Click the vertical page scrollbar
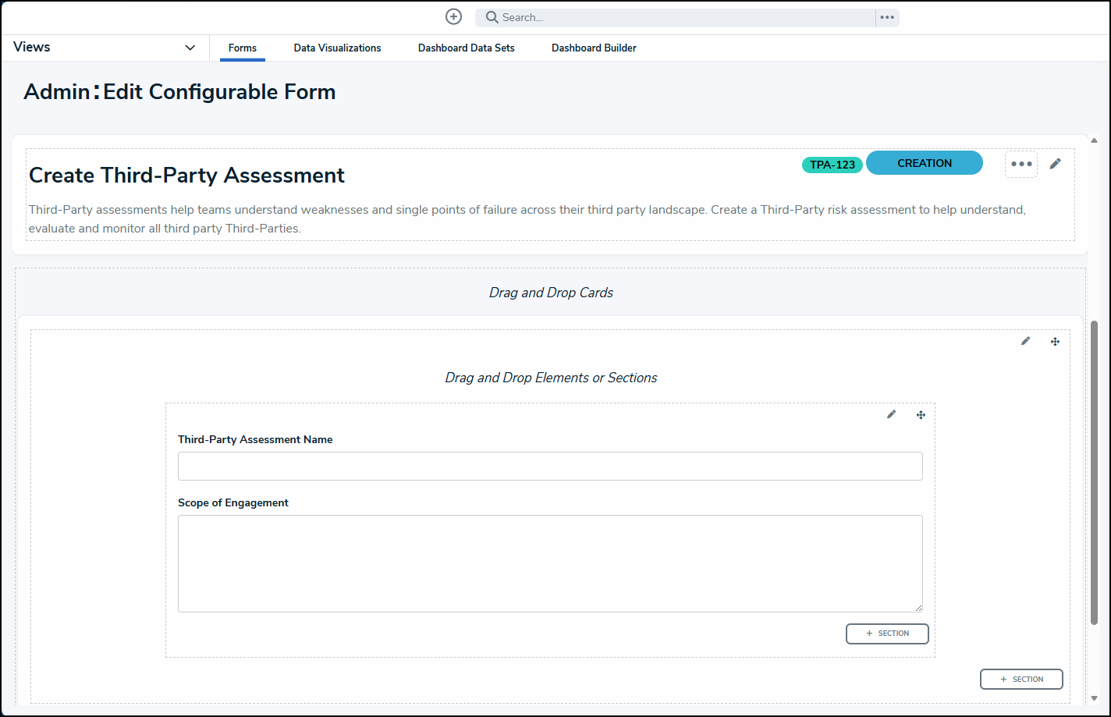This screenshot has height=717, width=1111. point(1094,468)
